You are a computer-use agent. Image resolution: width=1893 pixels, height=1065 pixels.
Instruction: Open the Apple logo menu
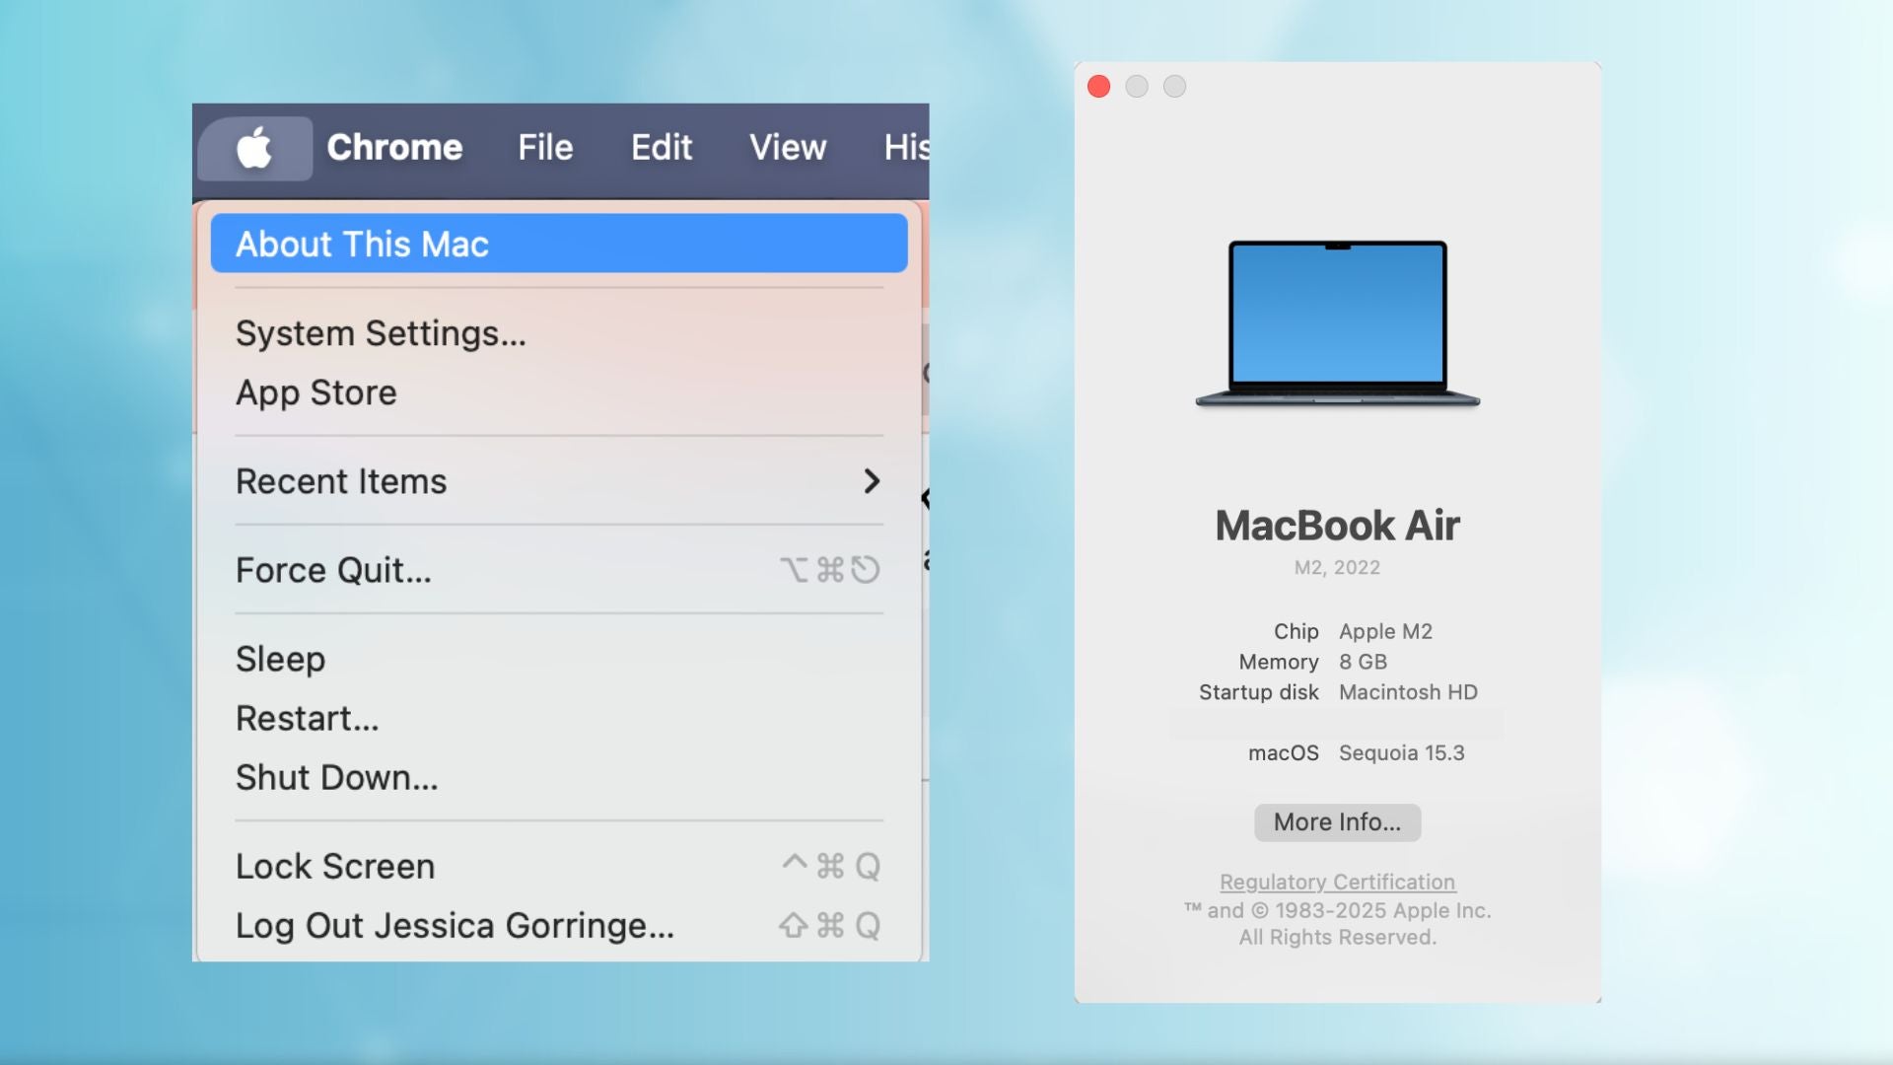(x=254, y=148)
